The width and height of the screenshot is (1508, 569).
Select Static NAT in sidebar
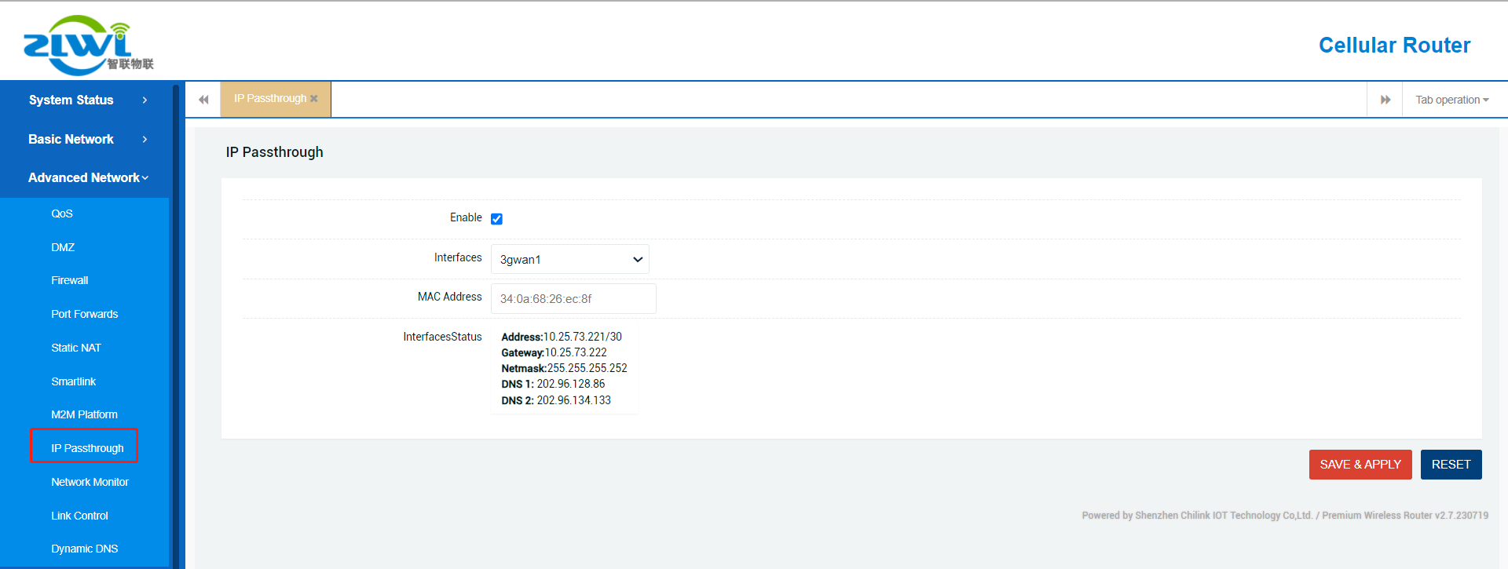click(x=76, y=348)
